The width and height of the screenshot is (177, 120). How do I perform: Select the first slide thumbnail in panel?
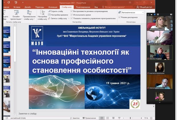tap(7, 32)
